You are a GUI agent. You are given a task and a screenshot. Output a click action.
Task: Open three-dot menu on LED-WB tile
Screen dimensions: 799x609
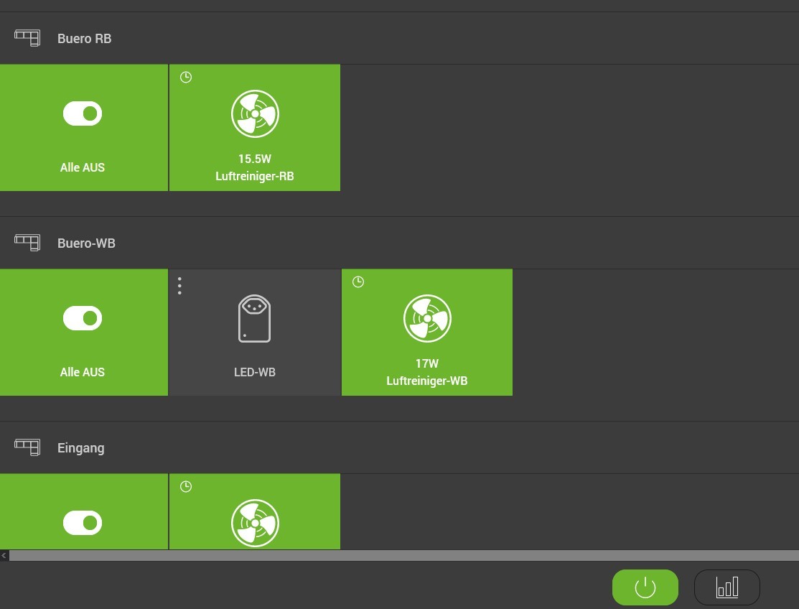(179, 286)
